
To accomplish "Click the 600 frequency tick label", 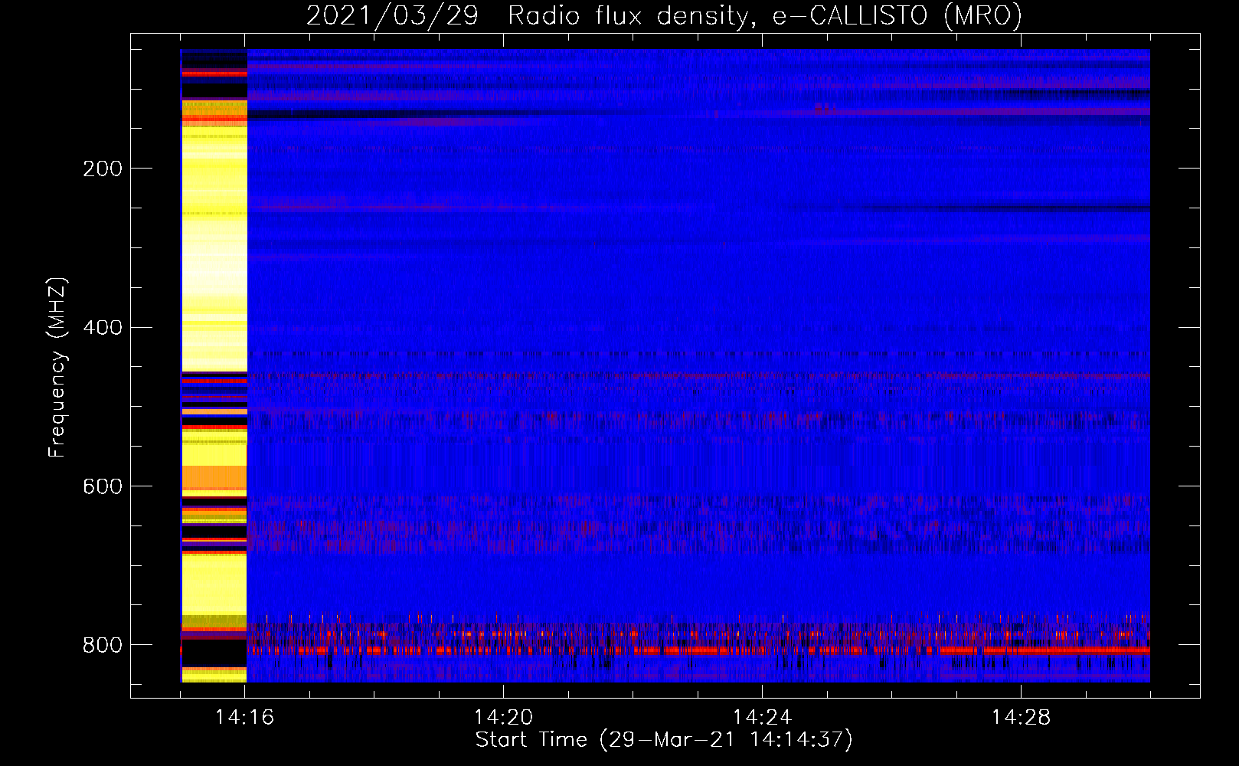I will click(x=103, y=487).
